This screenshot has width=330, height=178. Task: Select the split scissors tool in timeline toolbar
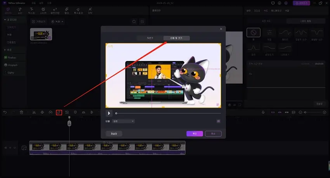point(34,112)
